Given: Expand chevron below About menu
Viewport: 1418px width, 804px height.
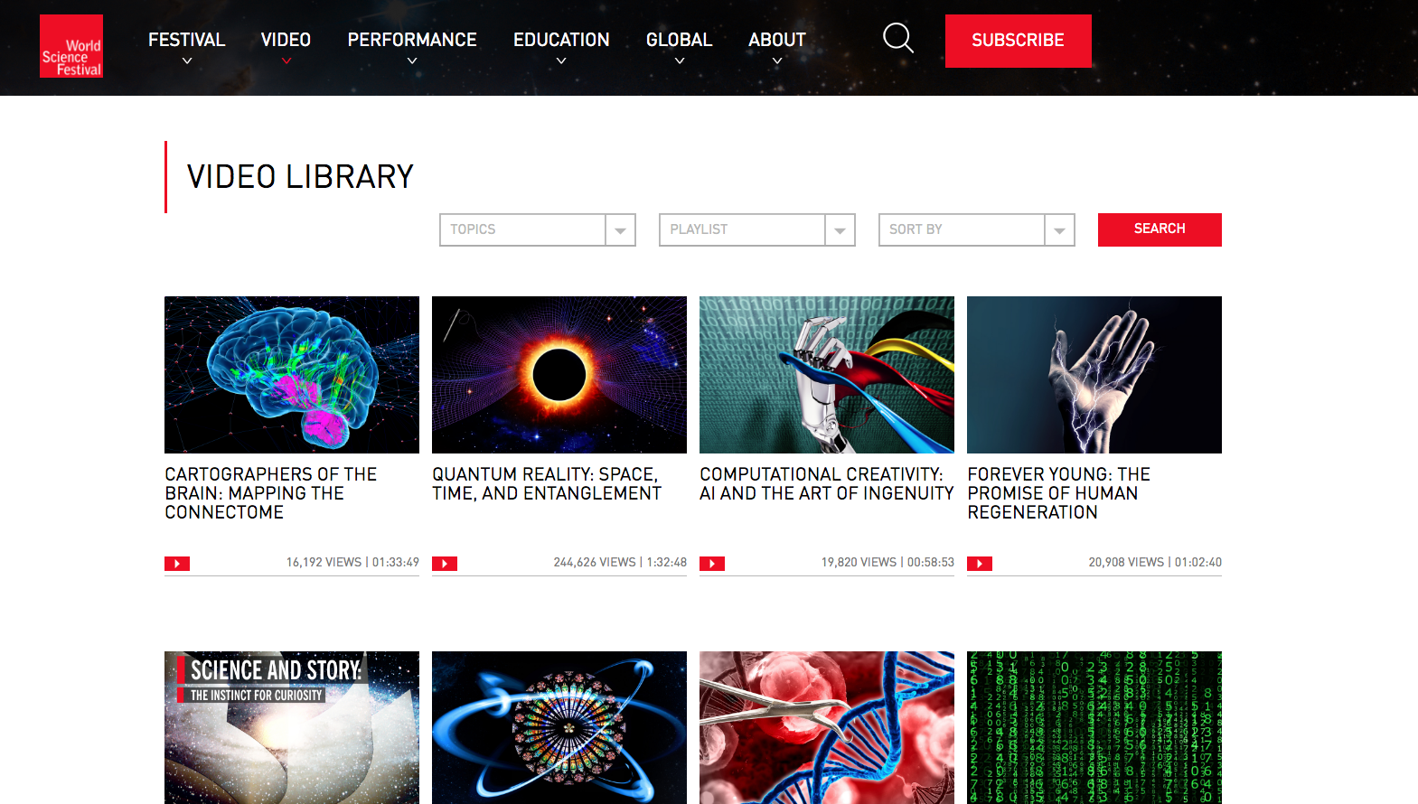Looking at the screenshot, I should (x=777, y=61).
